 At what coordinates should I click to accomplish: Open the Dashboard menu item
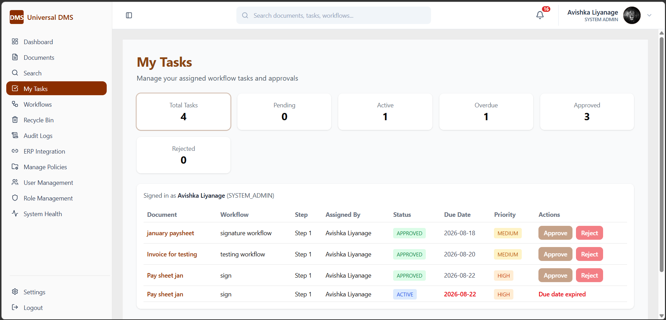point(56,42)
